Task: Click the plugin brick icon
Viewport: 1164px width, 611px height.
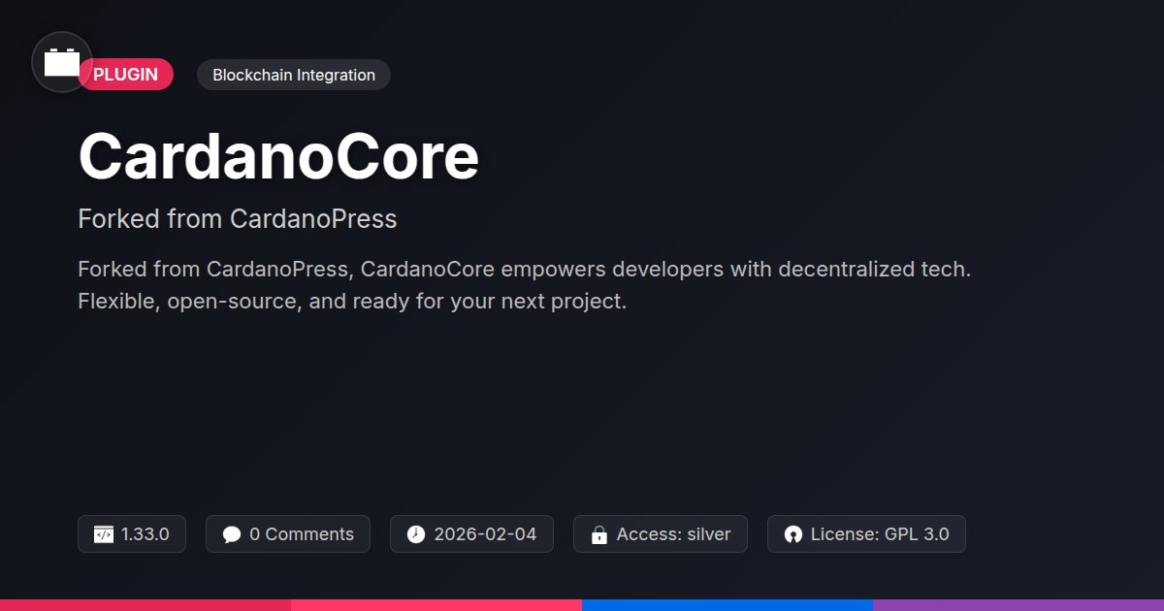Action: tap(62, 62)
